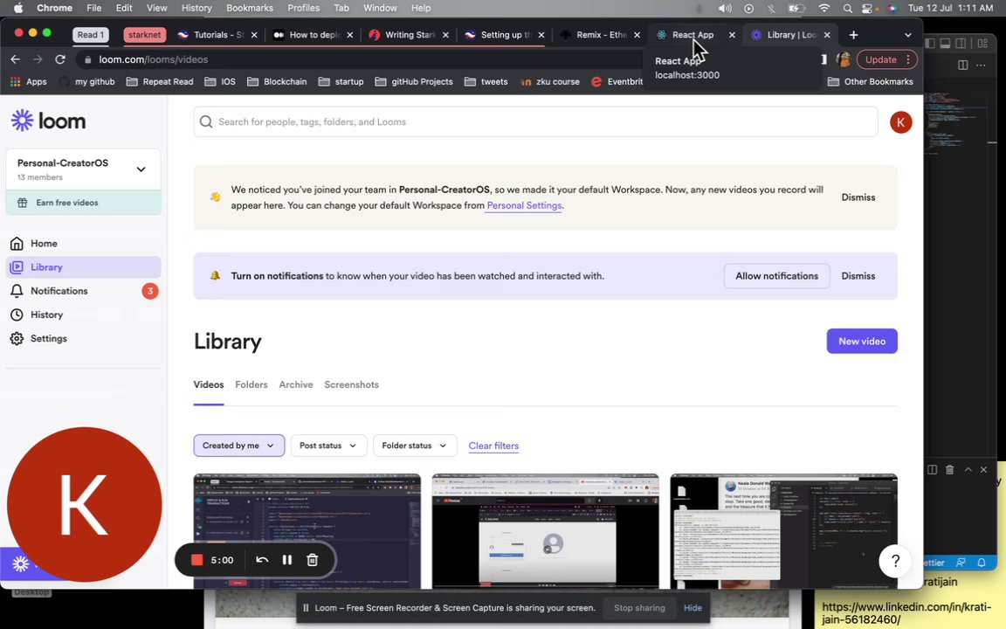Image resolution: width=1006 pixels, height=629 pixels.
Task: Dismiss the default workspace notice
Action: click(858, 197)
